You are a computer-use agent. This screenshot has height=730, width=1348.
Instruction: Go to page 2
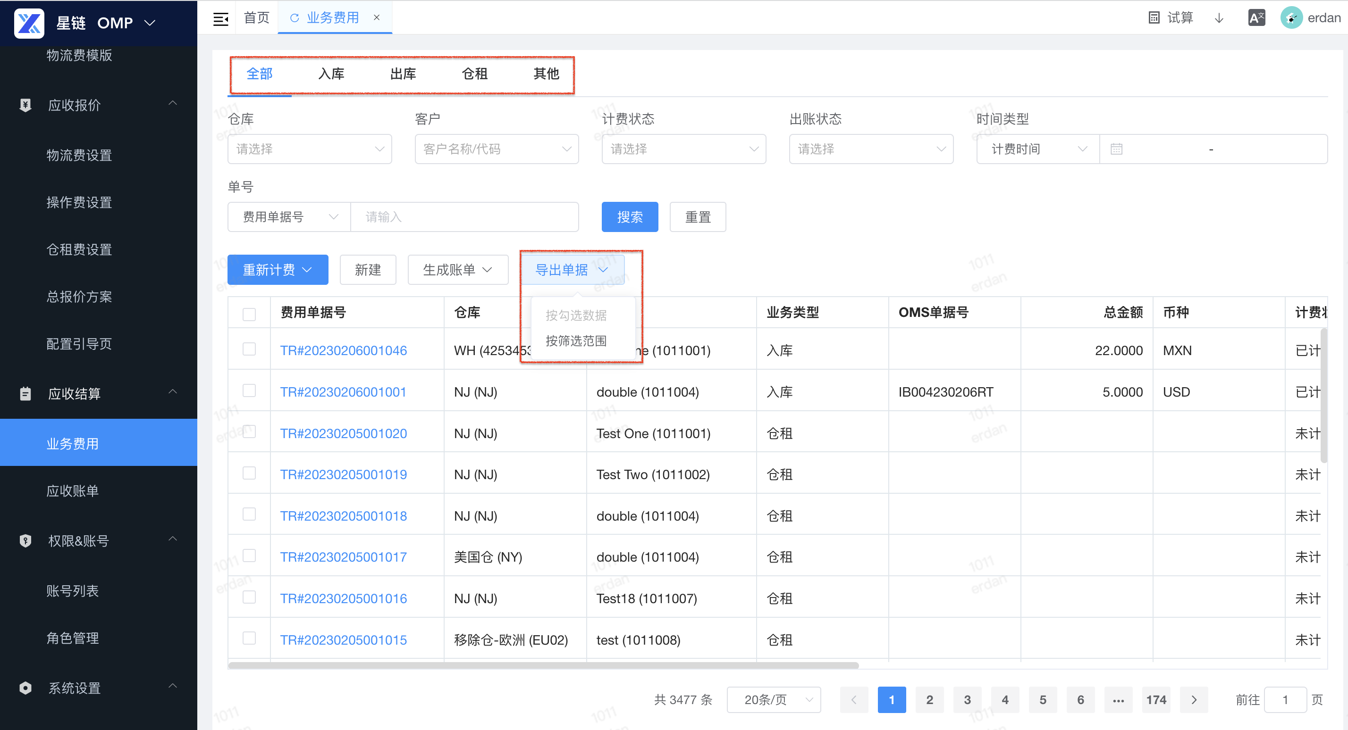point(929,700)
